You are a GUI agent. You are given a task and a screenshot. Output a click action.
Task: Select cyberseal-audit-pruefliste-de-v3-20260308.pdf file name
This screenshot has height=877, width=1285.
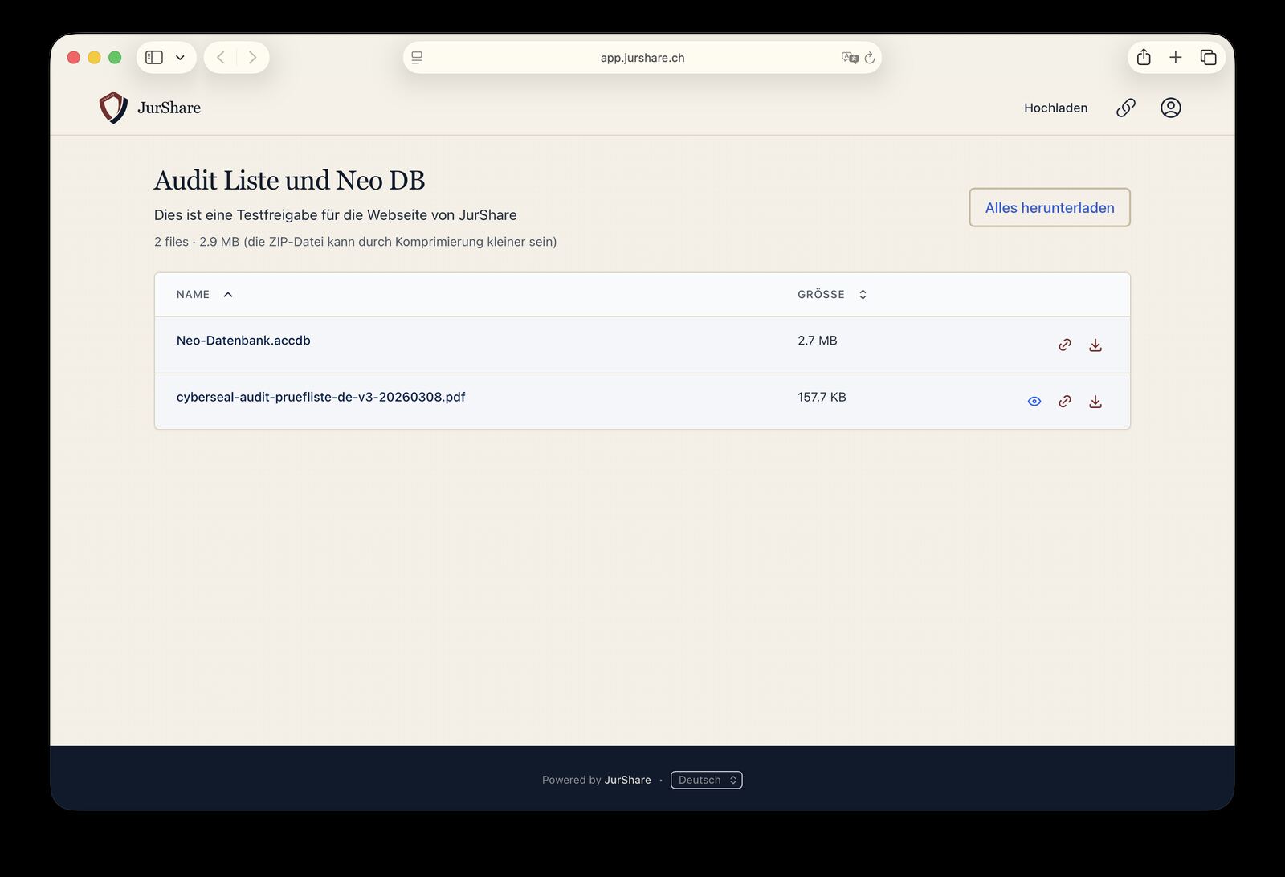[x=320, y=397]
